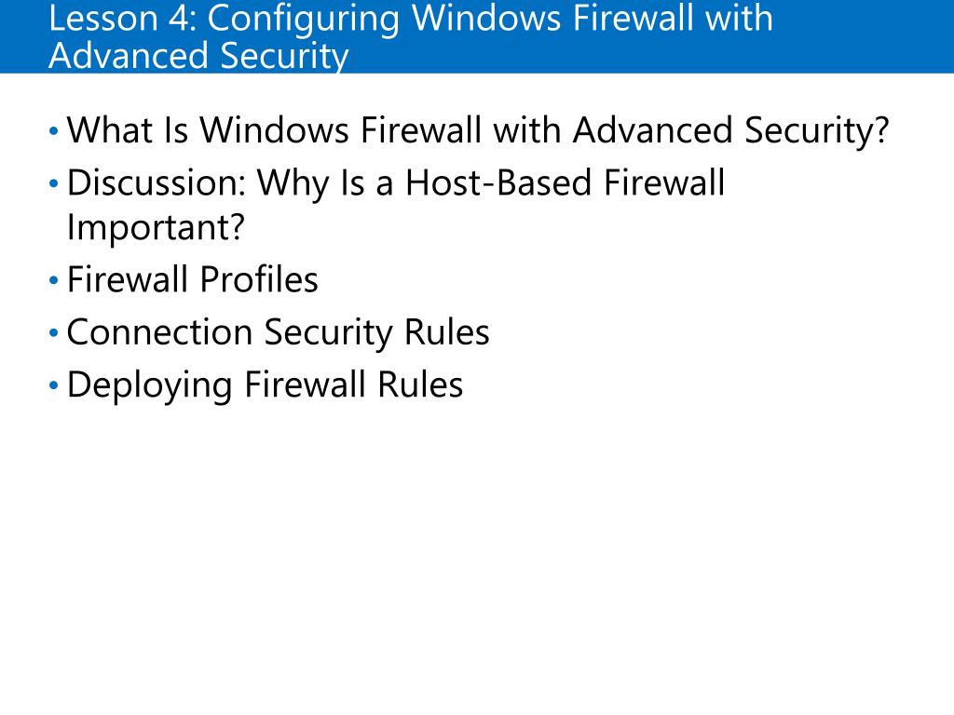954x715 pixels.
Task: Click the word Deploying in the last bullet
Action: click(x=150, y=385)
